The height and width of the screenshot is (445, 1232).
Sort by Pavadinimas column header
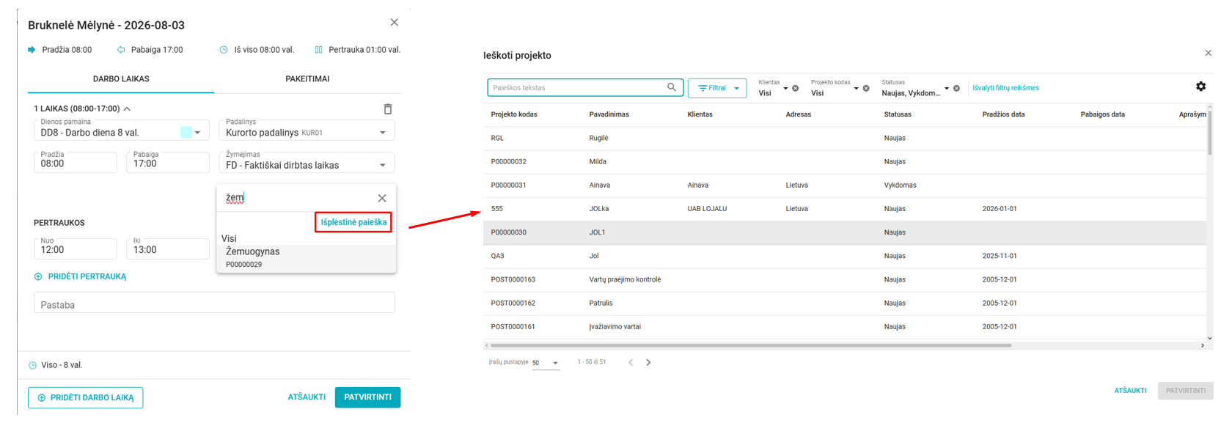609,114
